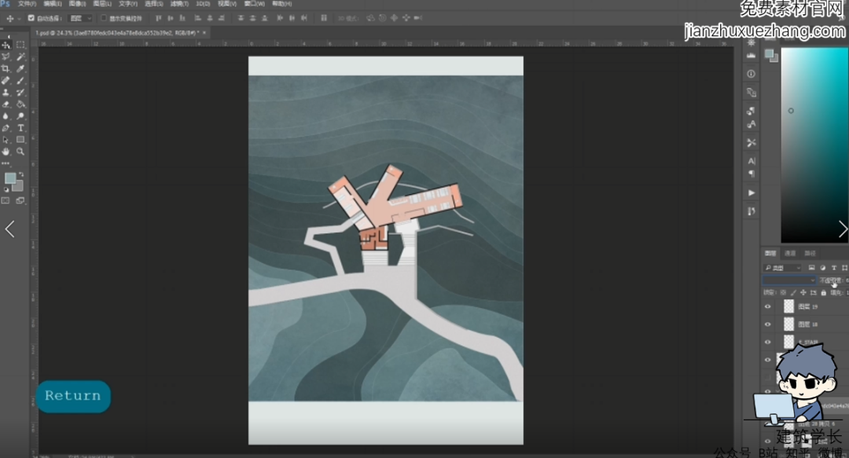This screenshot has height=458, width=849.
Task: Open the Move tool preset picker arrow
Action: click(19, 18)
